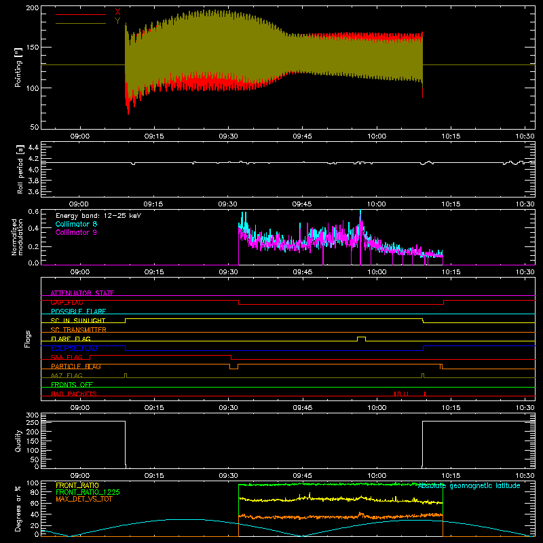Click the 'Flags' vertical axis title
The height and width of the screenshot is (543, 543).
pyautogui.click(x=27, y=339)
